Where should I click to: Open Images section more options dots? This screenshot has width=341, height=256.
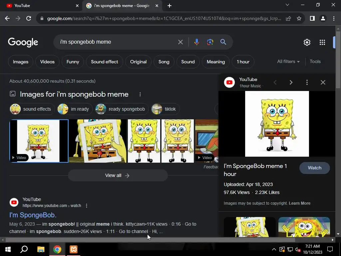coord(140,94)
